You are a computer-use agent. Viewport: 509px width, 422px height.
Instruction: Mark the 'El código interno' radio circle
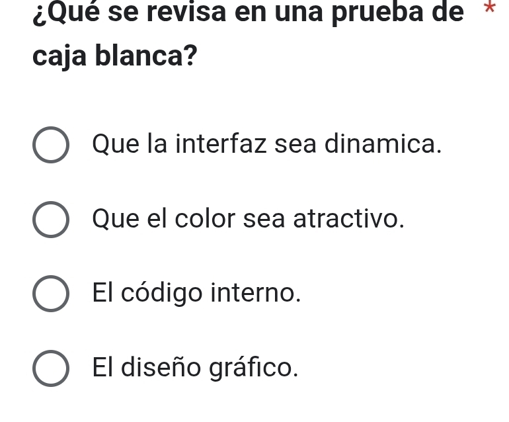click(x=51, y=294)
